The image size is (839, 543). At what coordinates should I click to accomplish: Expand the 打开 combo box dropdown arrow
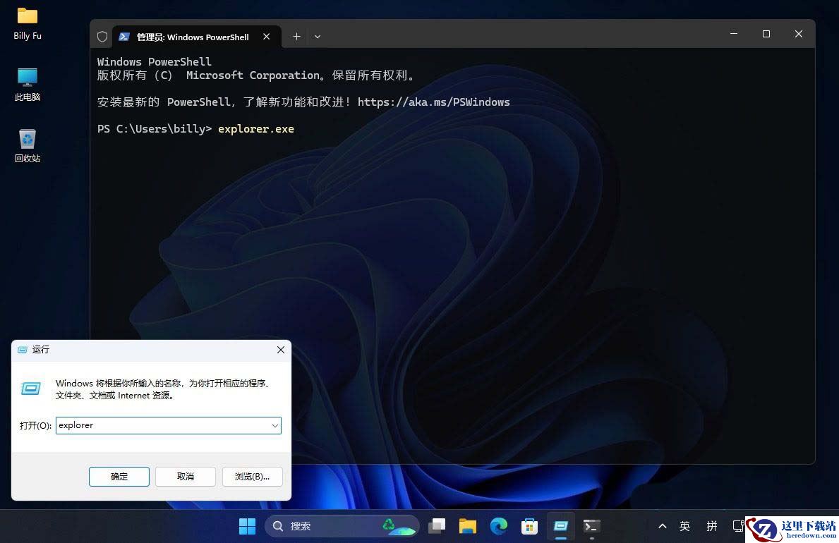274,425
